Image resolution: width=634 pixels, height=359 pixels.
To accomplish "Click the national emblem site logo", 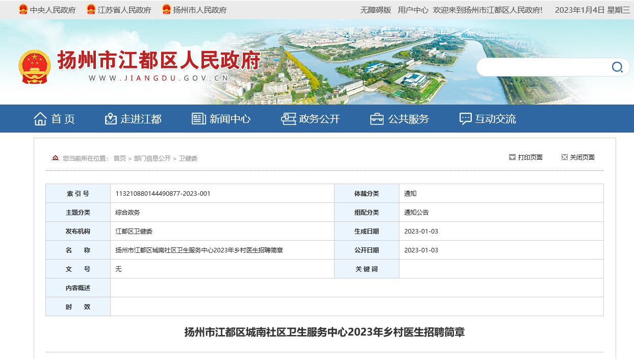I will coord(35,67).
